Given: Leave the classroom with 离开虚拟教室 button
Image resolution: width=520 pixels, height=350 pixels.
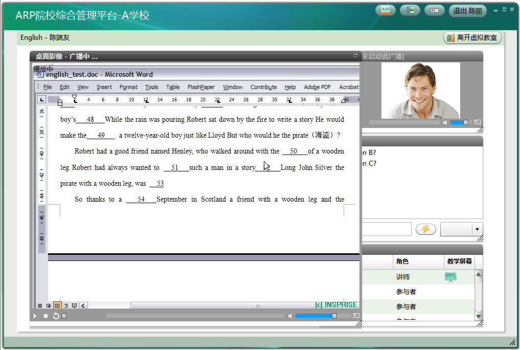Looking at the screenshot, I should (472, 38).
